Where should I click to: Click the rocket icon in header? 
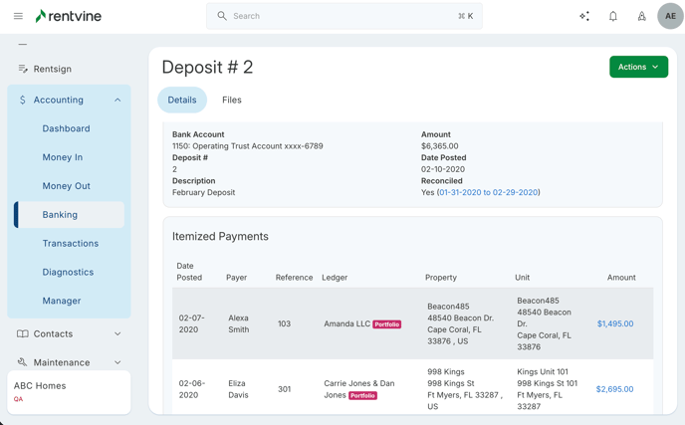[642, 16]
